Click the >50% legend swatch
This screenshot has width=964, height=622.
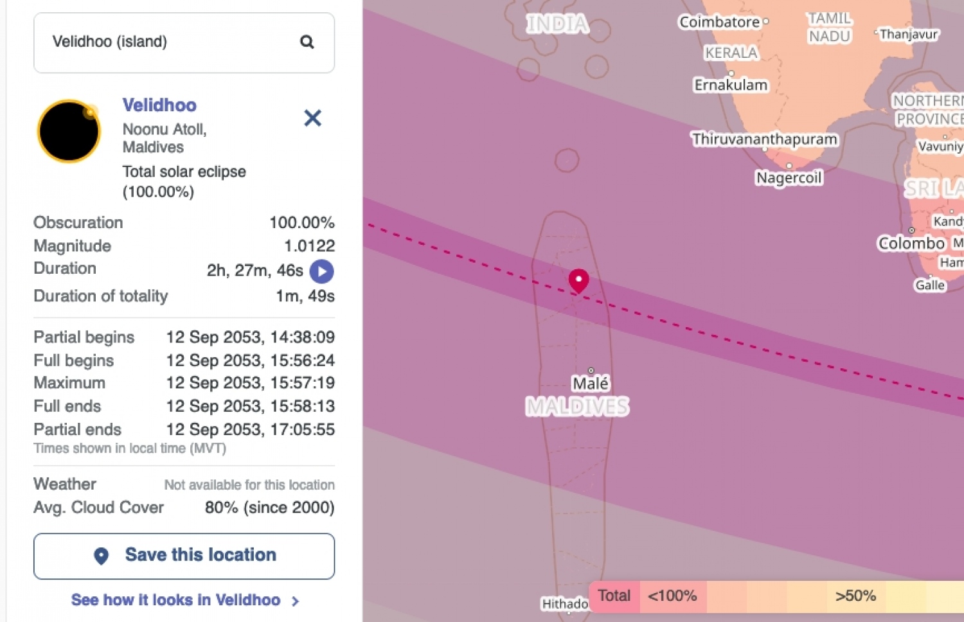pyautogui.click(x=855, y=596)
